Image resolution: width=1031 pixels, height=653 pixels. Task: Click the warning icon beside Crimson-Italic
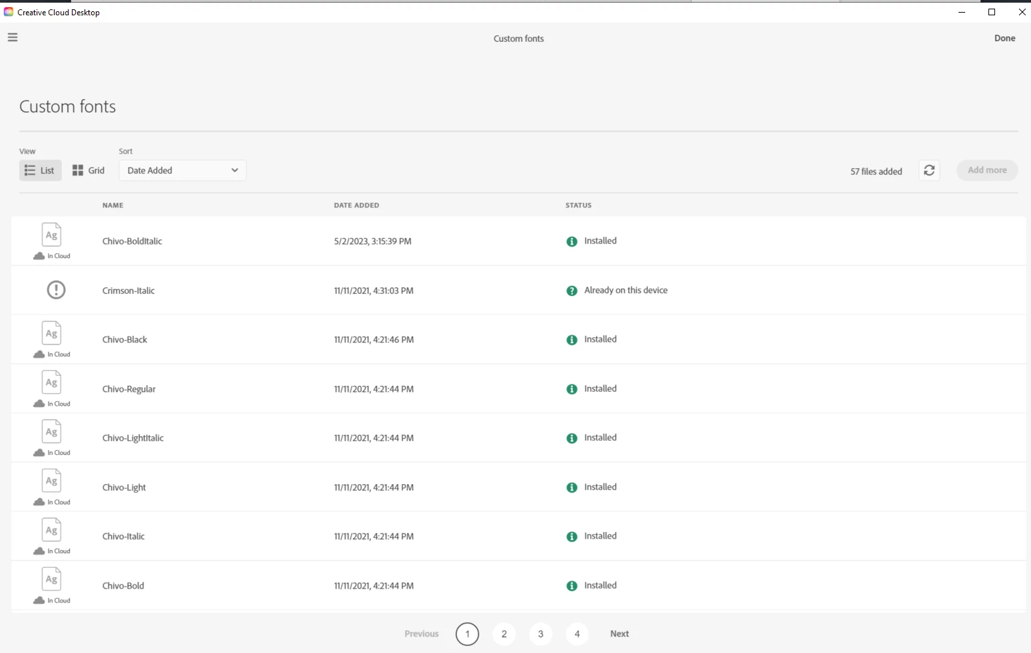[x=56, y=290]
